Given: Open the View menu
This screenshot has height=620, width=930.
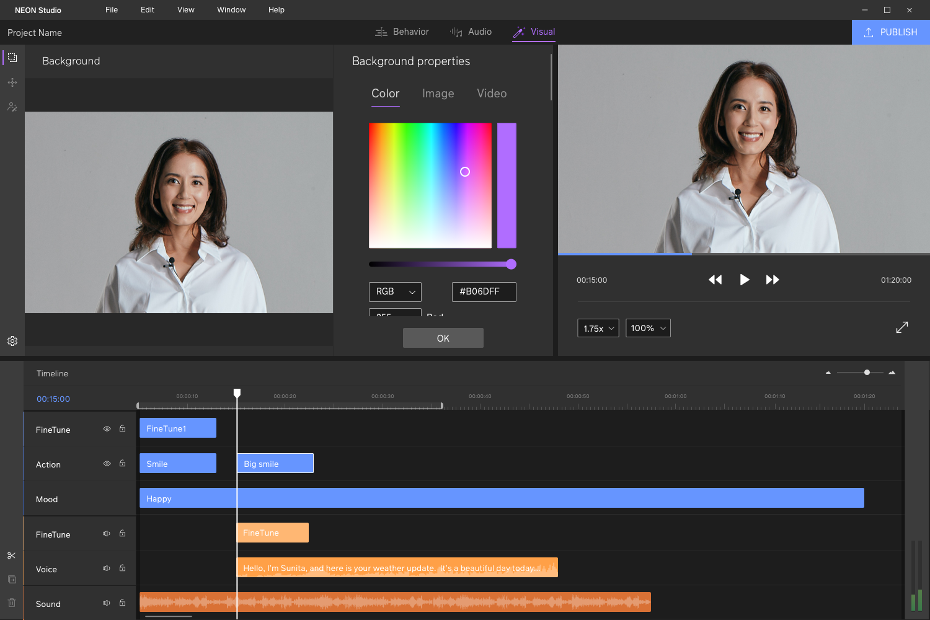Looking at the screenshot, I should [186, 10].
